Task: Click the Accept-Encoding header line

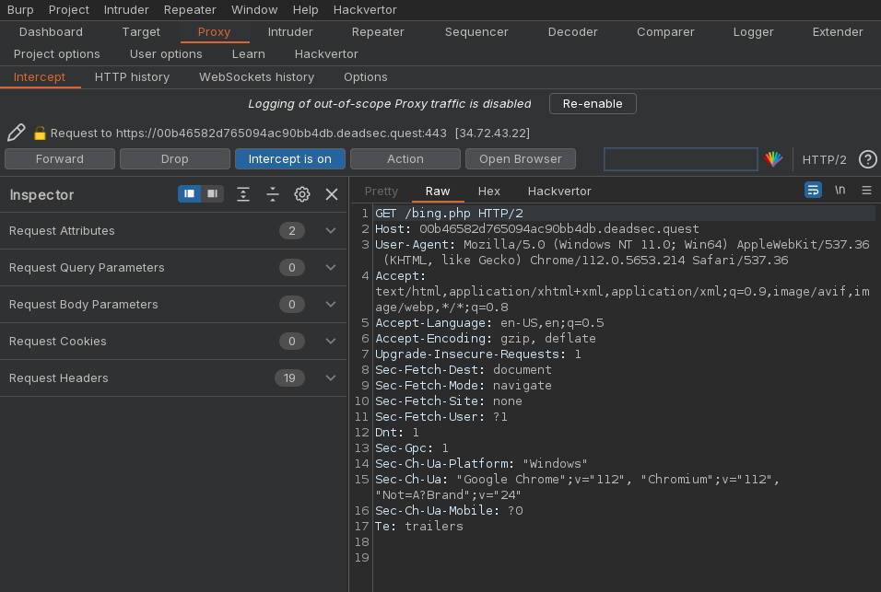Action: click(486, 339)
